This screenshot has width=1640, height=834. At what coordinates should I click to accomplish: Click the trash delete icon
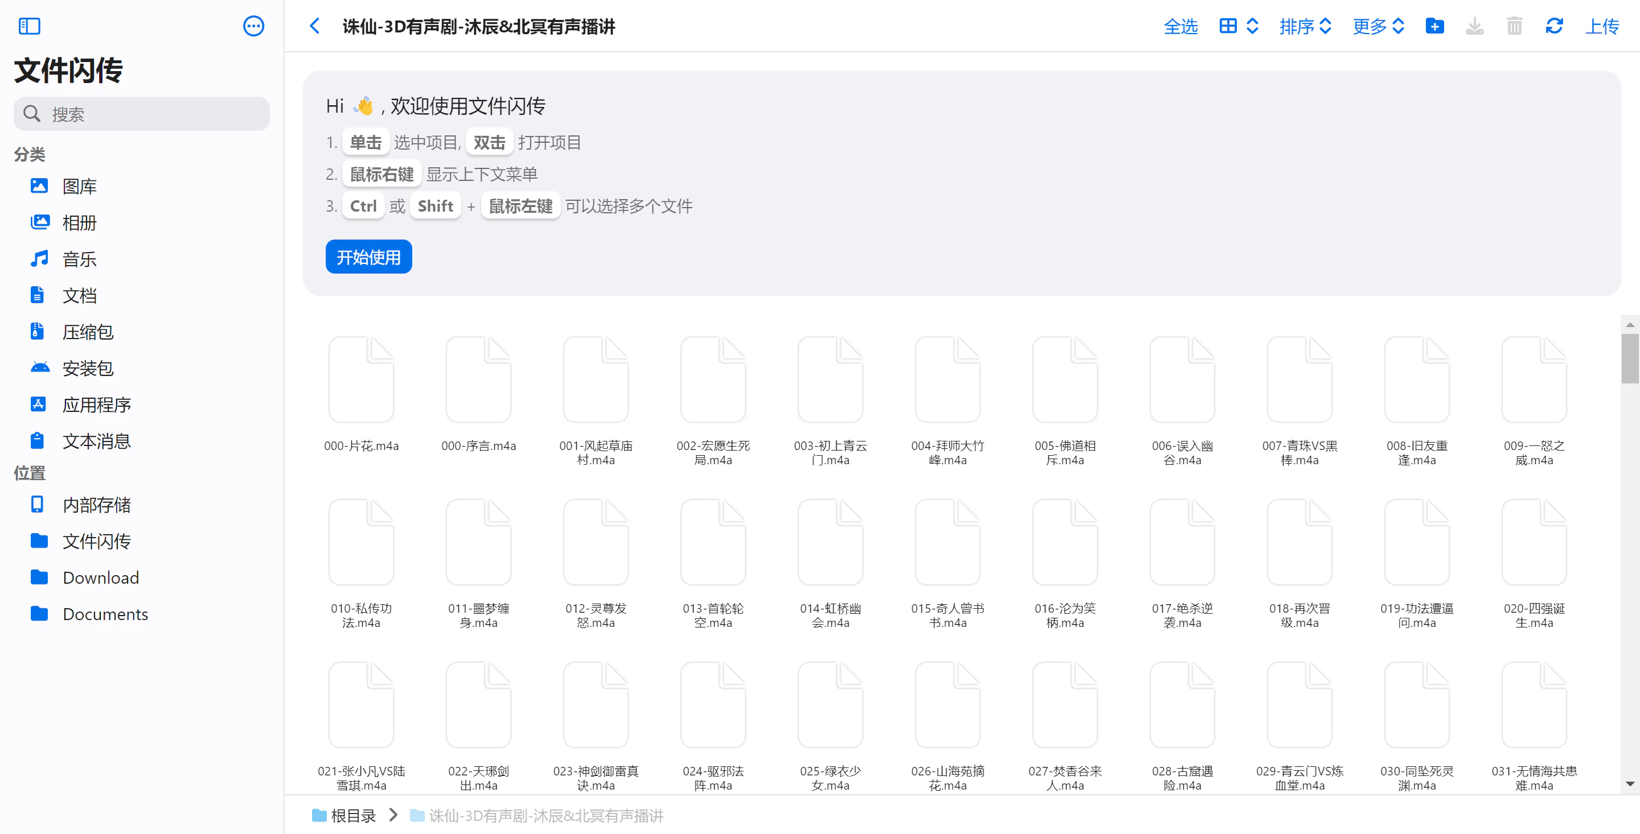coord(1515,26)
